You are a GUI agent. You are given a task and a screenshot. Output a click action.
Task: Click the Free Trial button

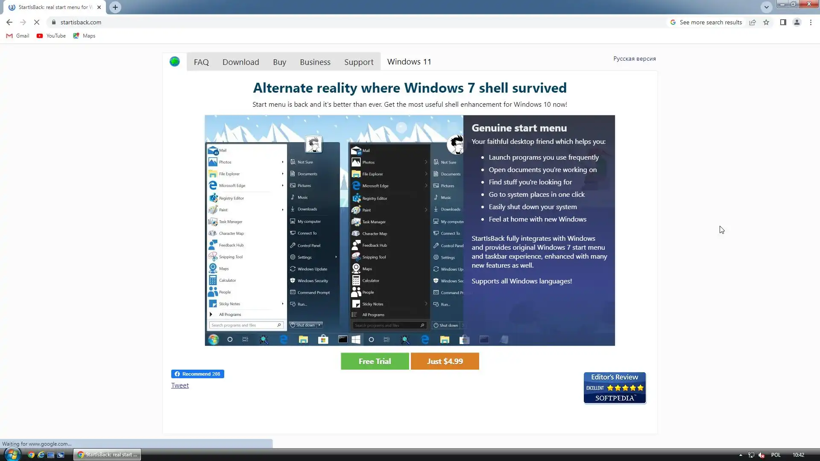click(375, 361)
